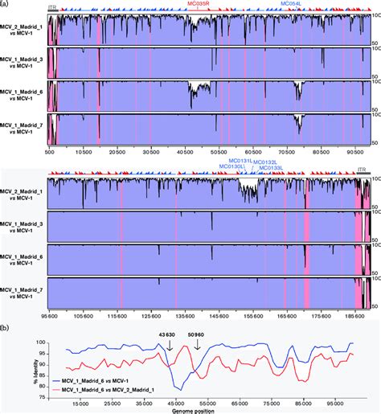Click the top MCV_2_Madrid_1 vs MCV-1 track label
This screenshot has height=414, width=381.
[x=21, y=31]
